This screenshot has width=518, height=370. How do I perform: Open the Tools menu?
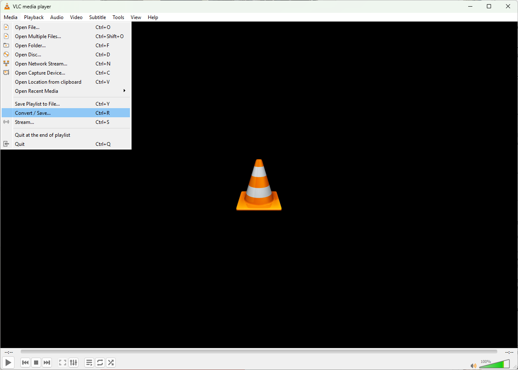click(118, 17)
